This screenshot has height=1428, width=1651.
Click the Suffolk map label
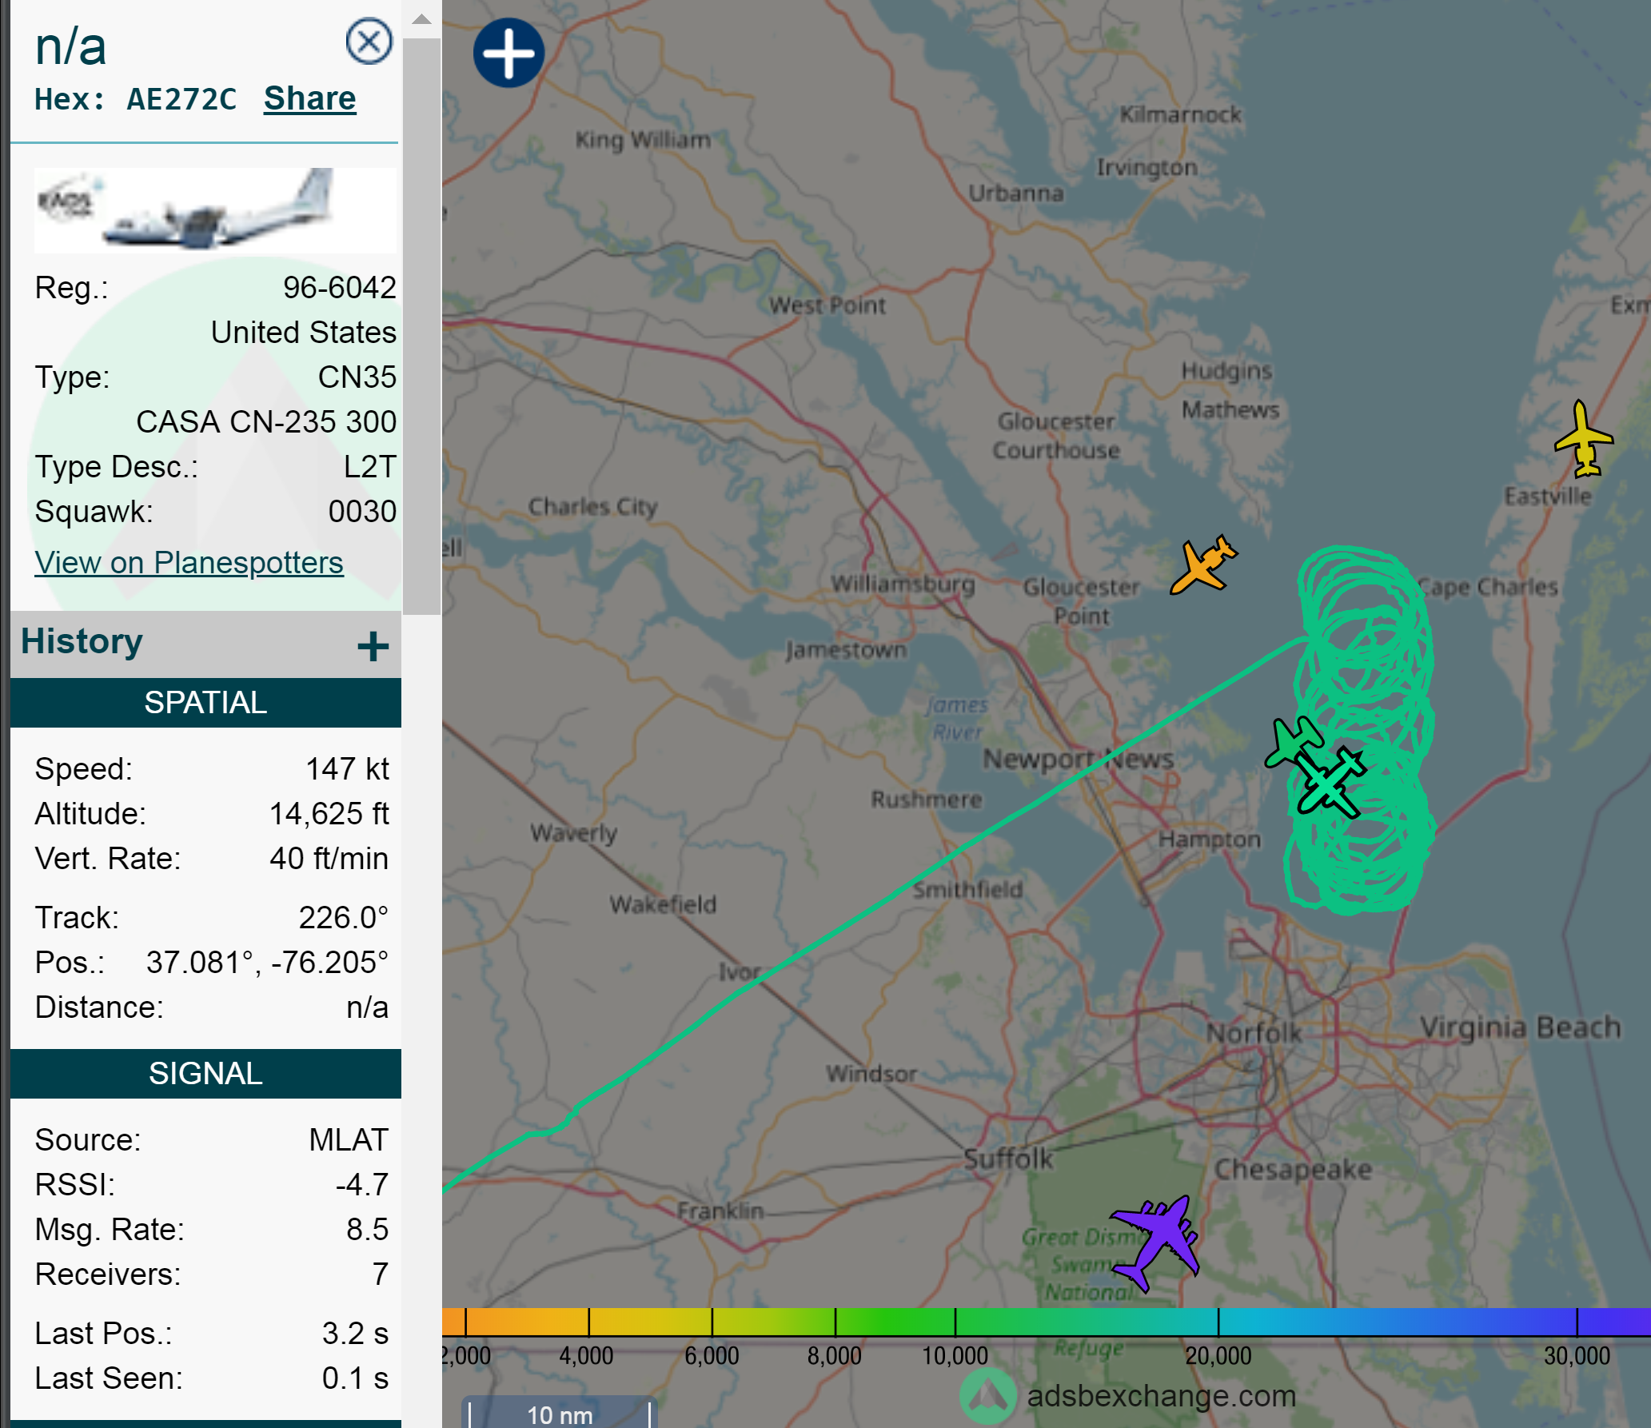[x=1007, y=1158]
